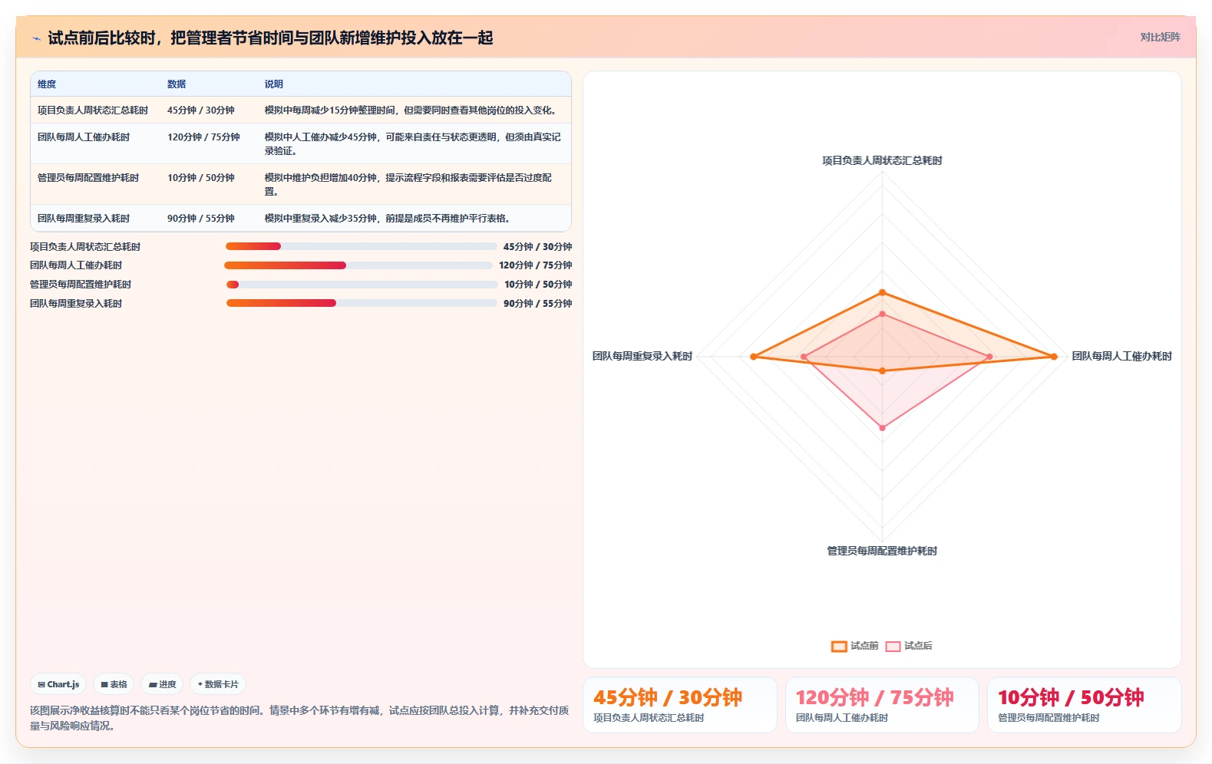The width and height of the screenshot is (1212, 764).
Task: Open the 45分钟 / 30分钟 data card
Action: [x=680, y=705]
